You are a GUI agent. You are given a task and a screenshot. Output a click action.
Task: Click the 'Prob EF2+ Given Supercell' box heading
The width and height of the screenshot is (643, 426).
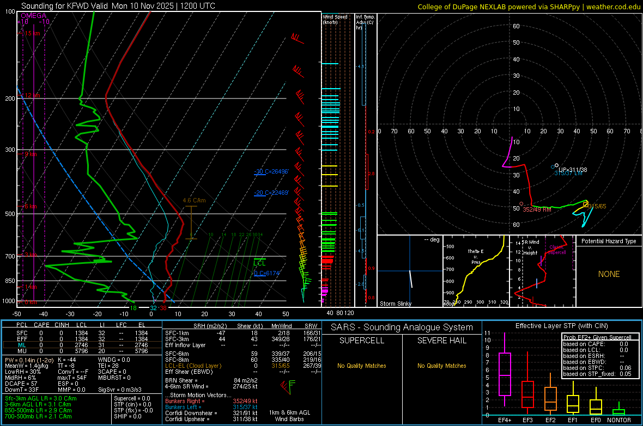point(597,337)
